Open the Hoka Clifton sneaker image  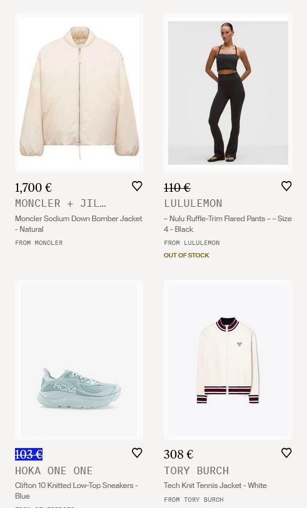pyautogui.click(x=79, y=360)
